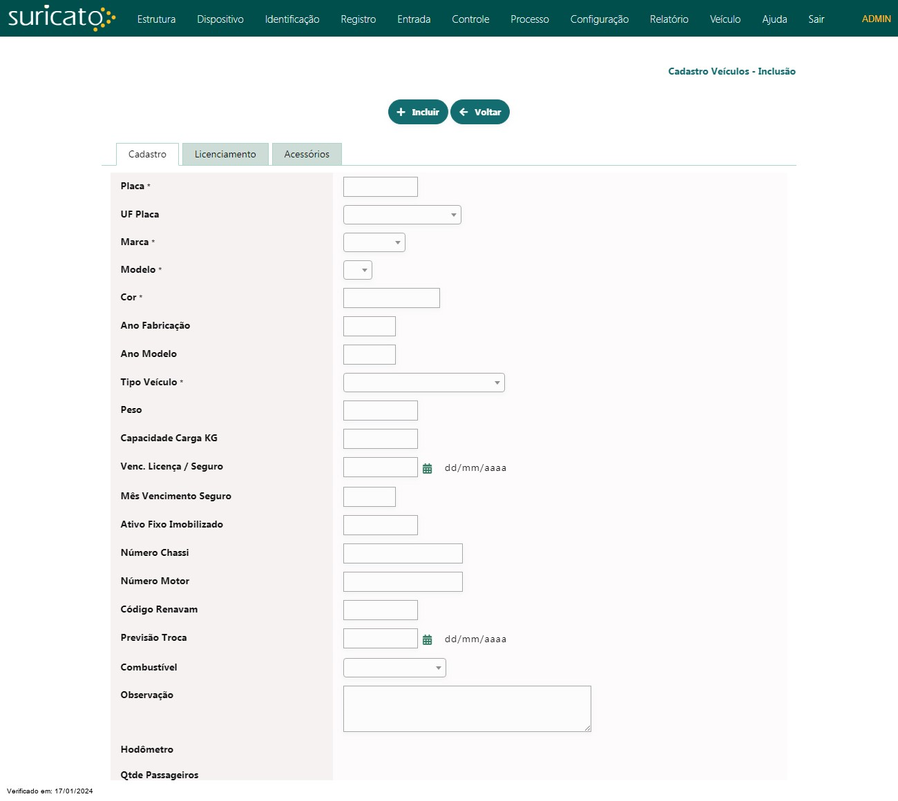This screenshot has width=898, height=801.
Task: Click the Incluir button
Action: [418, 112]
